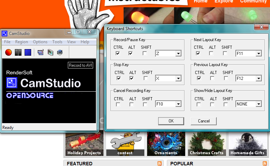
Task: Switch to SWF recording mode icon
Action: coord(60,52)
